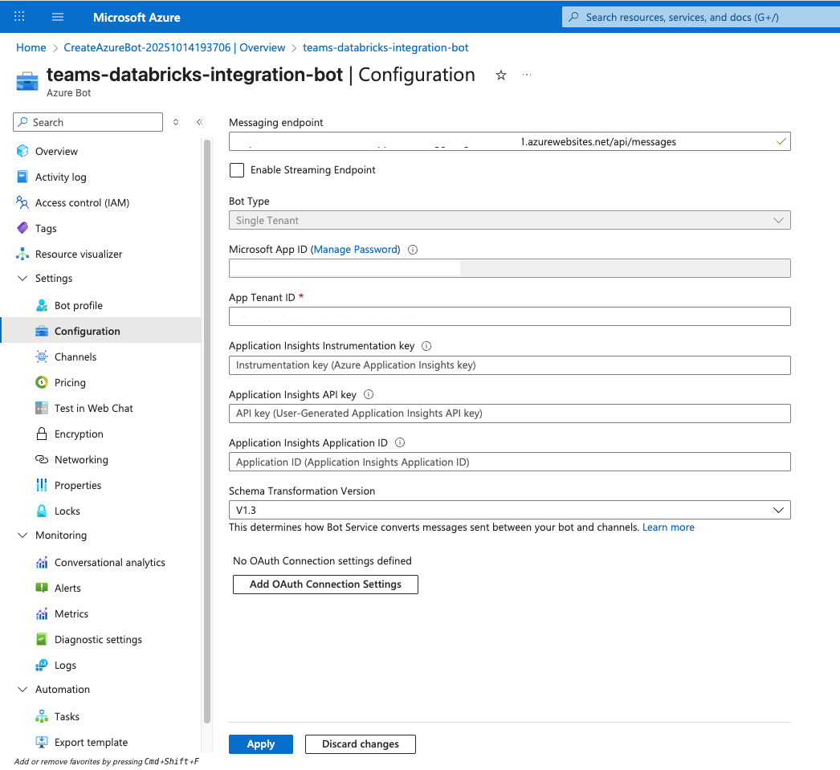Open the Azure portal menu hamburger

pos(57,16)
